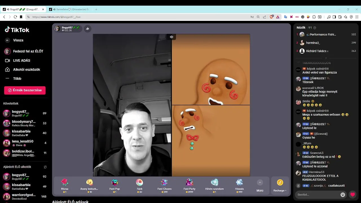Refresh the Ajánlott ÉLŐ alkotók list
Screen dimensions: 361x203
click(45, 167)
